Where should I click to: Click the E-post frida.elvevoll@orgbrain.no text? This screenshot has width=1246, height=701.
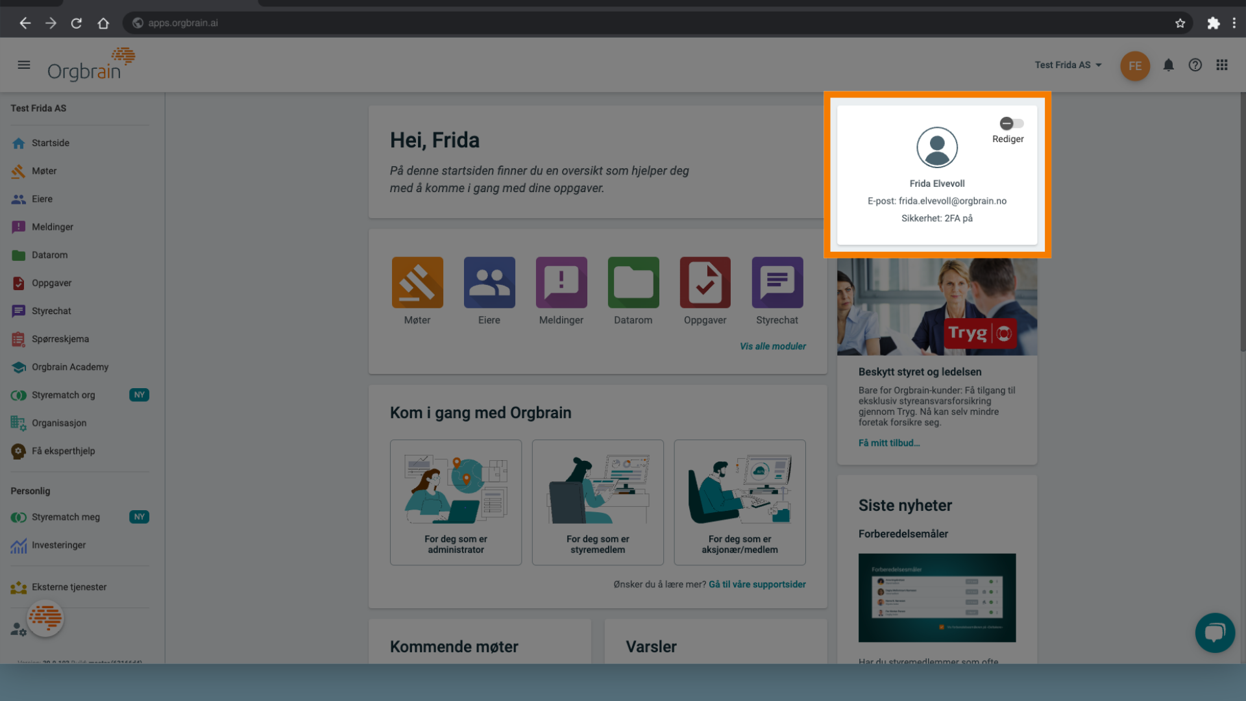point(937,201)
